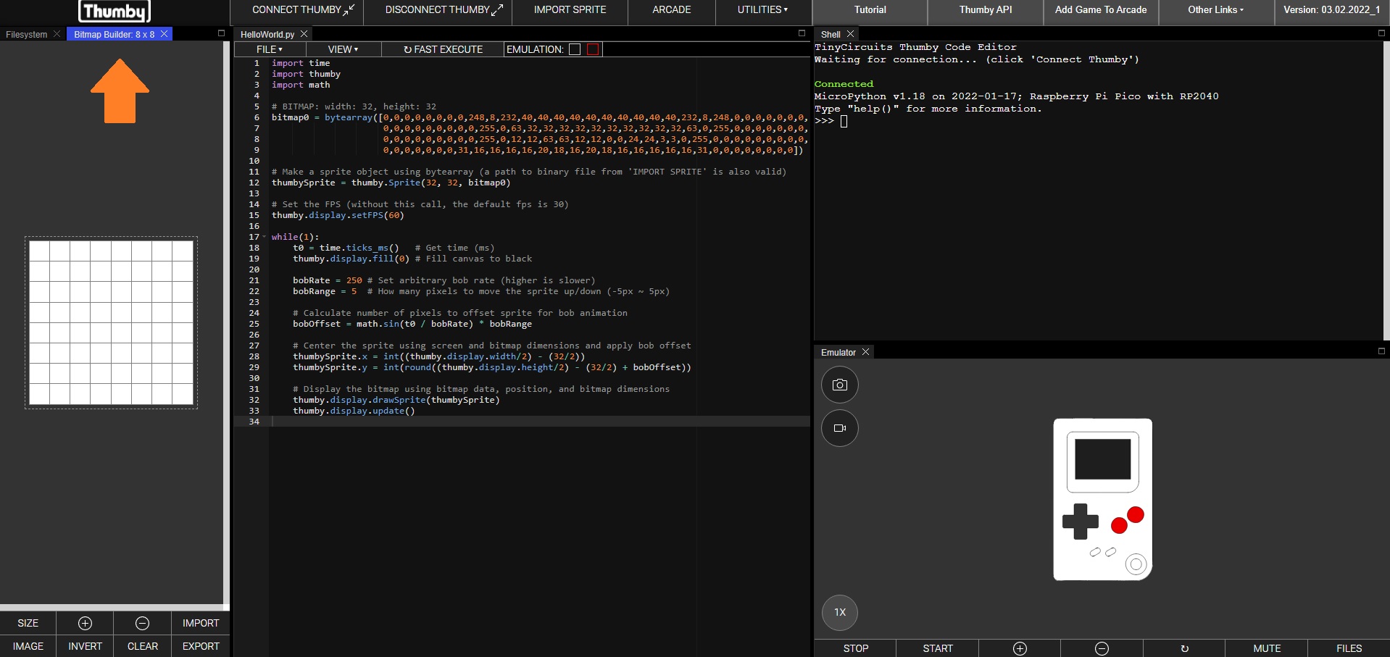Switch to the Filesystem tab

pos(27,34)
